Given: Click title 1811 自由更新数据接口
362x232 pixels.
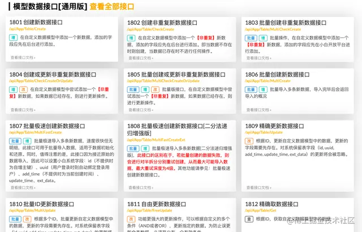Looking at the screenshot, I should pyautogui.click(x=157, y=204).
